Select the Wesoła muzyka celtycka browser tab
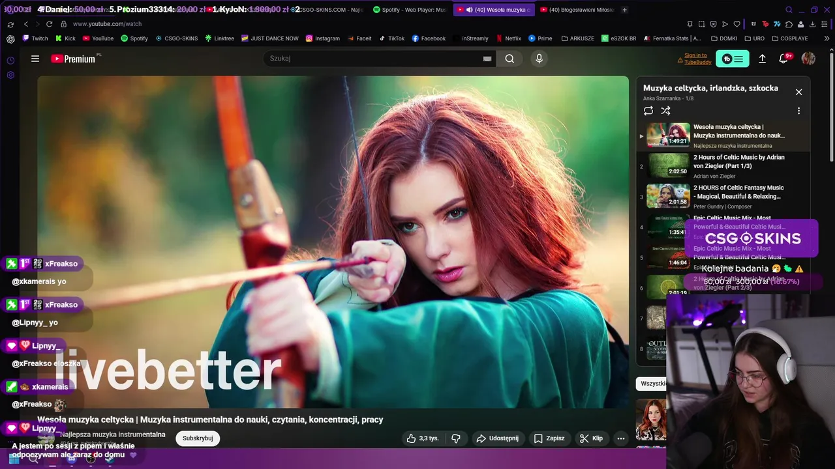This screenshot has width=835, height=469. (x=493, y=10)
